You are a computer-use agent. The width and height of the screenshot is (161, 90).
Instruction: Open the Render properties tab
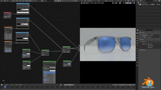(x=137, y=36)
